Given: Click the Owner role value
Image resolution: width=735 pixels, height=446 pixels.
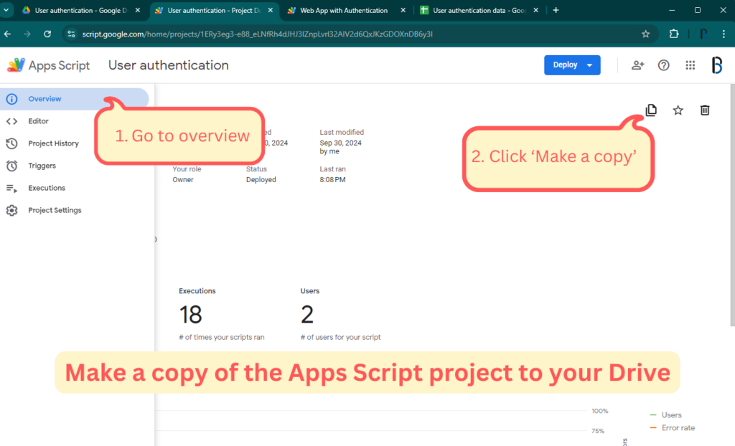Looking at the screenshot, I should pos(183,180).
